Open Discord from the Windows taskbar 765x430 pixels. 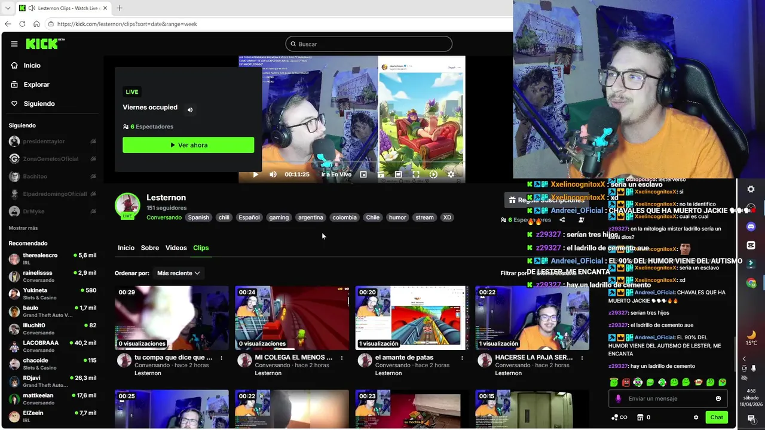[x=751, y=227]
